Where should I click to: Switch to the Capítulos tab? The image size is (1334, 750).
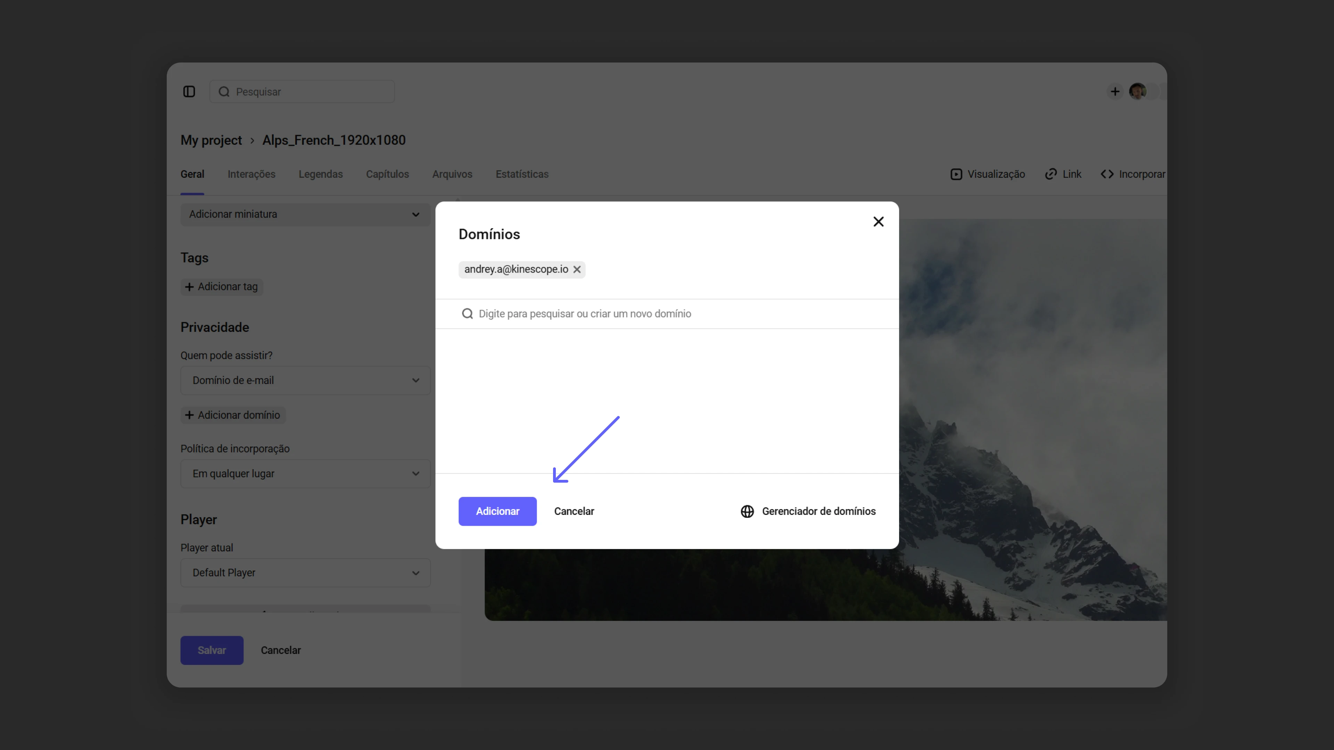coord(387,174)
